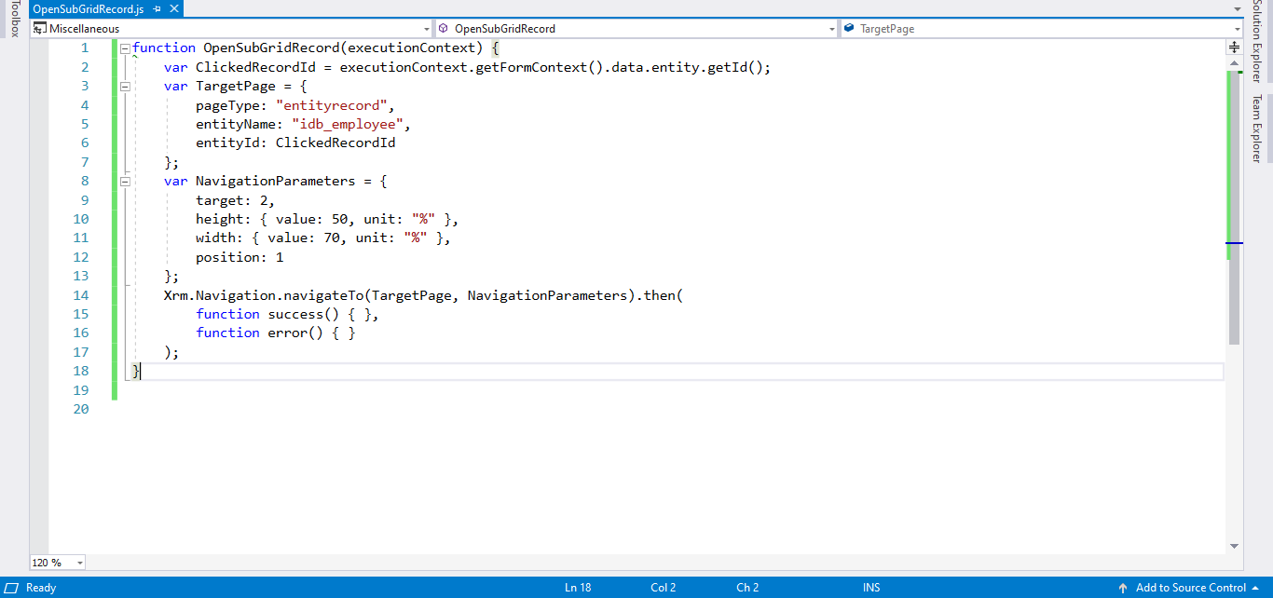Collapse the NavigationParameters object literal

pyautogui.click(x=124, y=181)
